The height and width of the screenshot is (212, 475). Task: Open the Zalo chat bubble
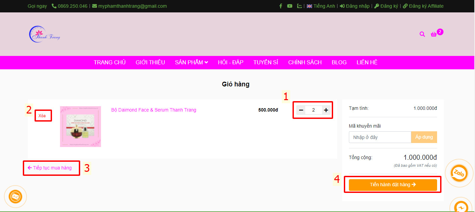pyautogui.click(x=459, y=173)
